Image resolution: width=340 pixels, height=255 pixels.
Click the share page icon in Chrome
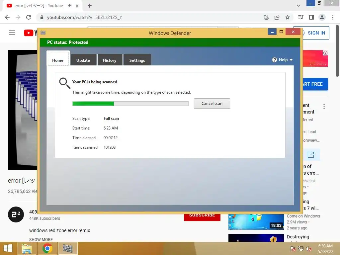coord(277,17)
